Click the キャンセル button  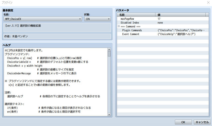202,122
